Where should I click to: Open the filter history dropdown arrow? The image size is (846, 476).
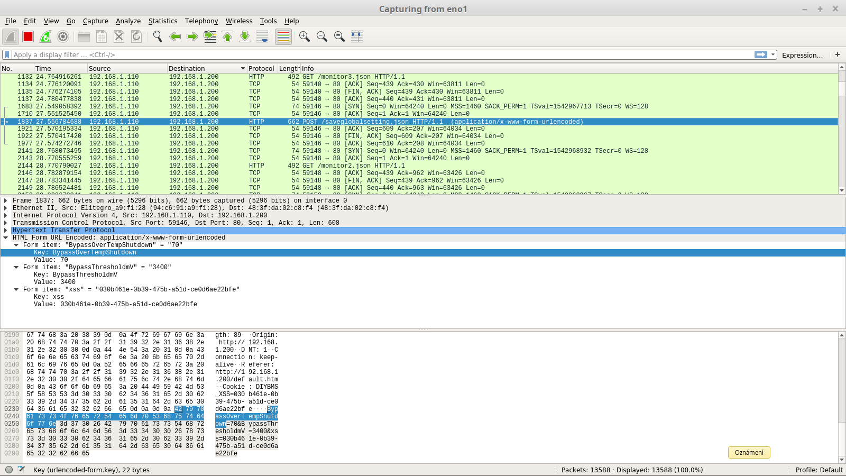tap(773, 54)
